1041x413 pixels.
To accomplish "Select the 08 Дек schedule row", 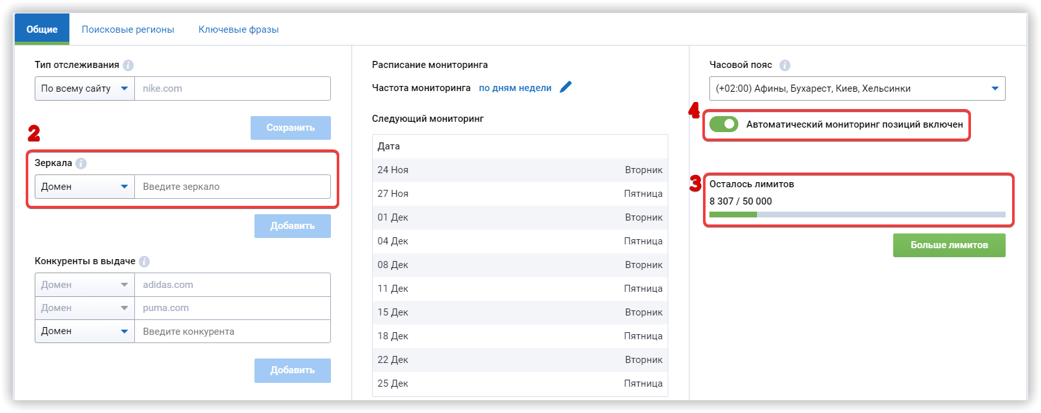I will click(520, 265).
